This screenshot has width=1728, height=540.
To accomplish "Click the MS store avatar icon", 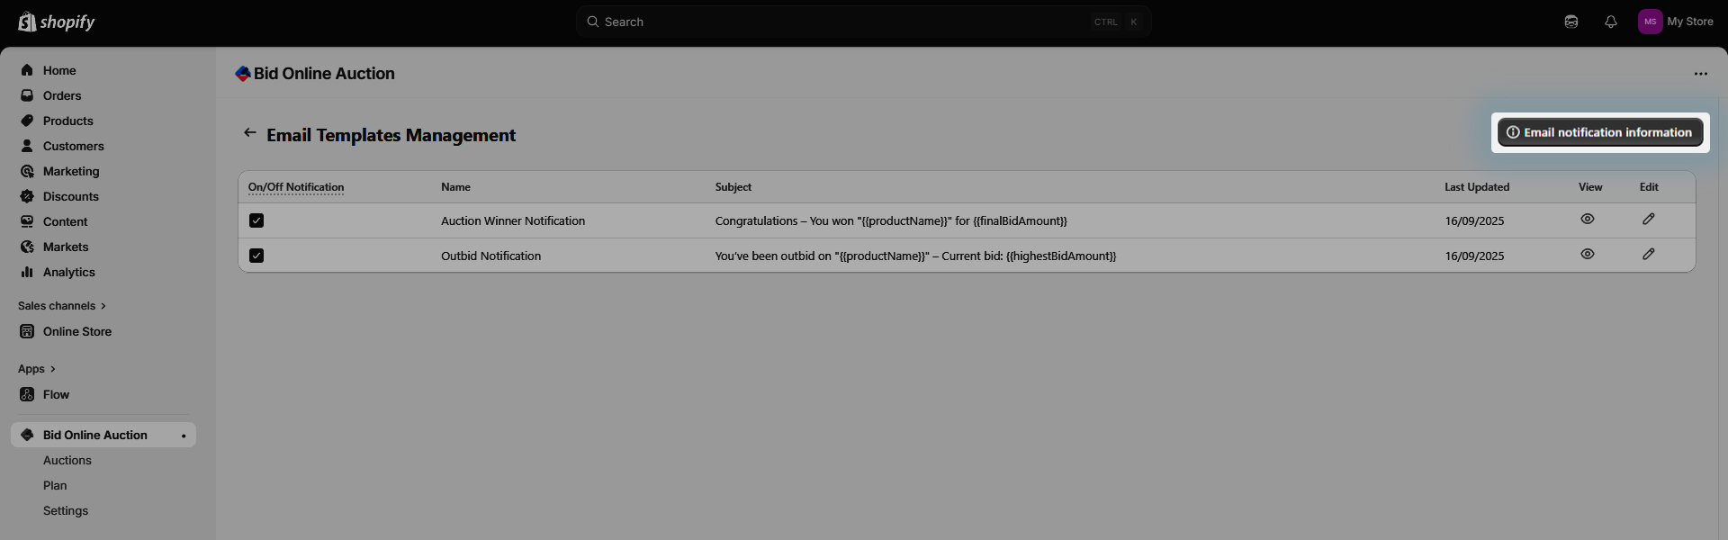I will click(1650, 22).
